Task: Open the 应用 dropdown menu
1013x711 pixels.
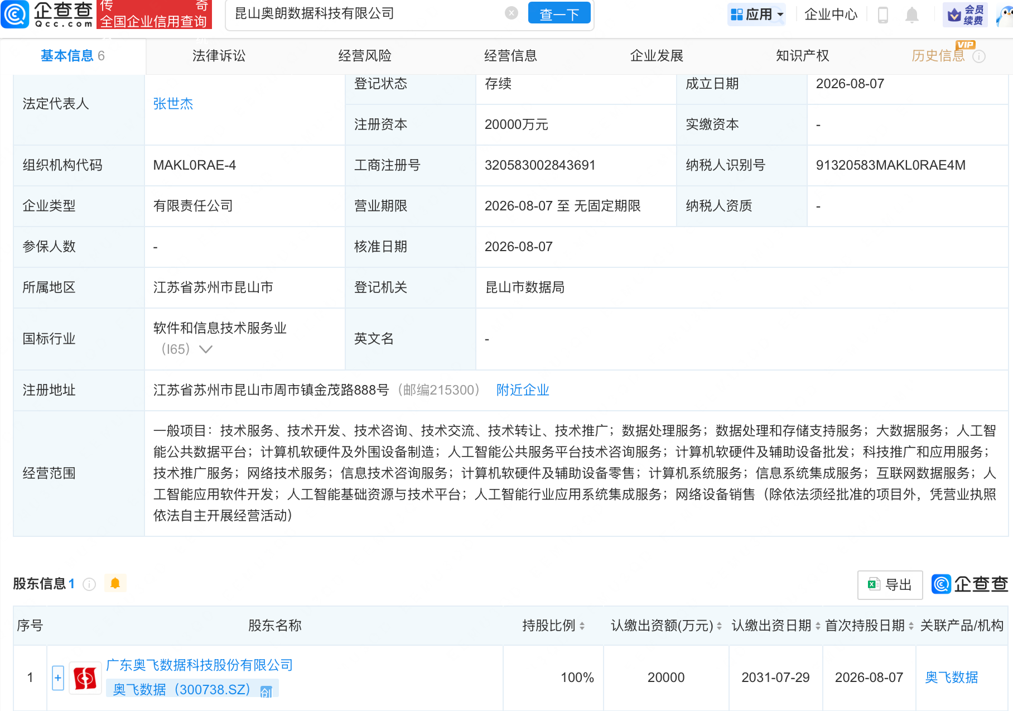Action: 757,15
